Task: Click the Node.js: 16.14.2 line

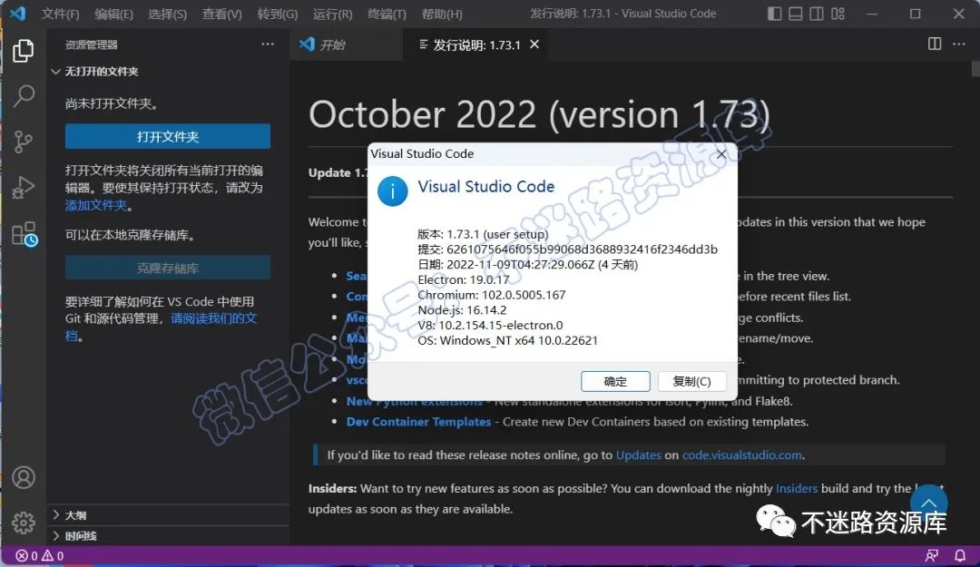Action: point(462,310)
